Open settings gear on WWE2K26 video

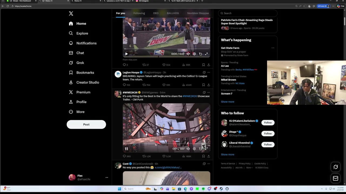tap(194, 149)
